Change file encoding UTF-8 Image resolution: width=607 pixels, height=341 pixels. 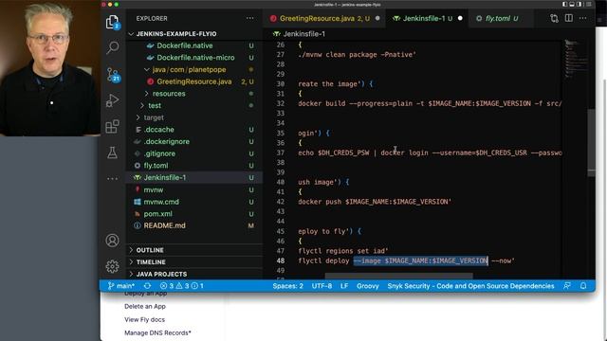[x=322, y=286]
